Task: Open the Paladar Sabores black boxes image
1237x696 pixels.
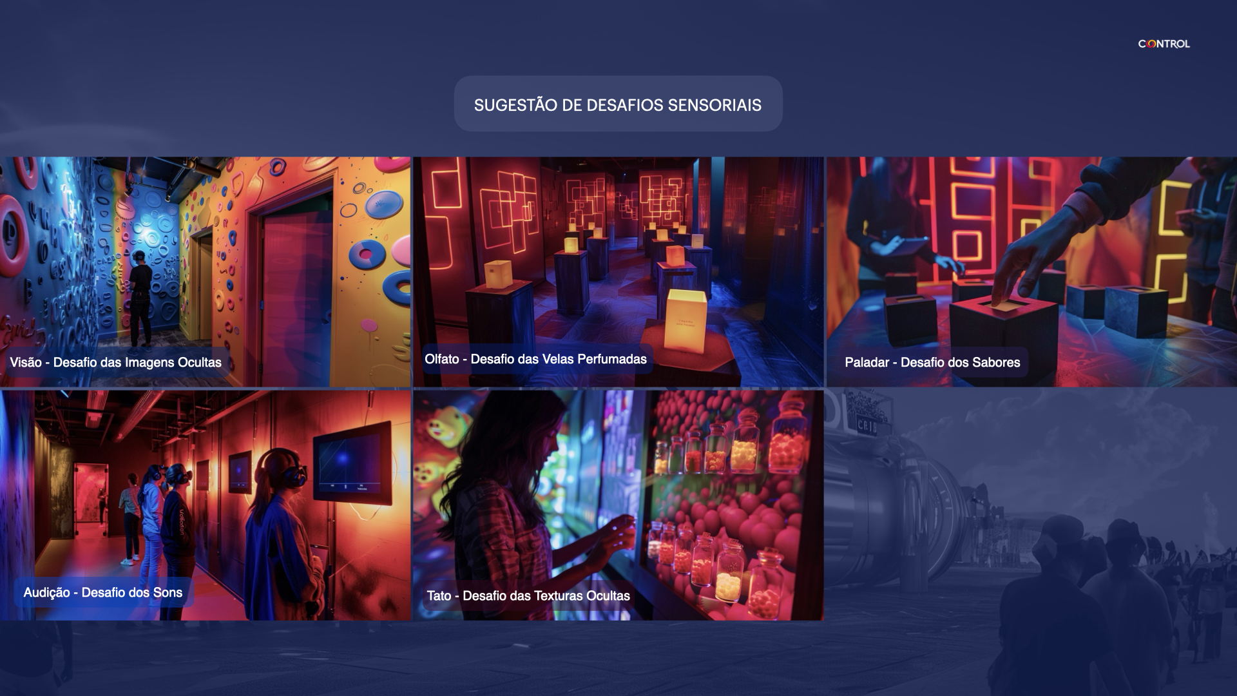Action: click(x=1031, y=271)
